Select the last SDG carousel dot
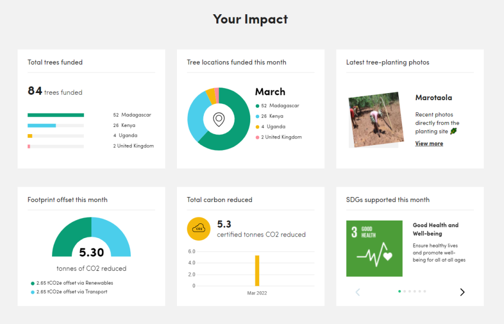Viewport: 504px width, 324px height. click(x=425, y=291)
